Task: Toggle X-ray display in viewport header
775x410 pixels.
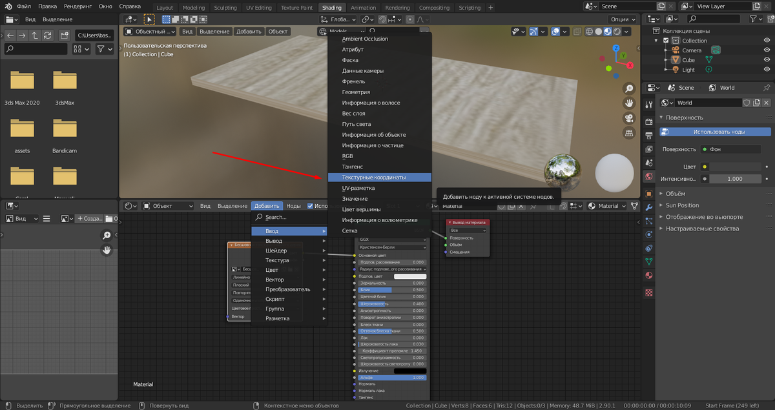Action: click(x=578, y=31)
